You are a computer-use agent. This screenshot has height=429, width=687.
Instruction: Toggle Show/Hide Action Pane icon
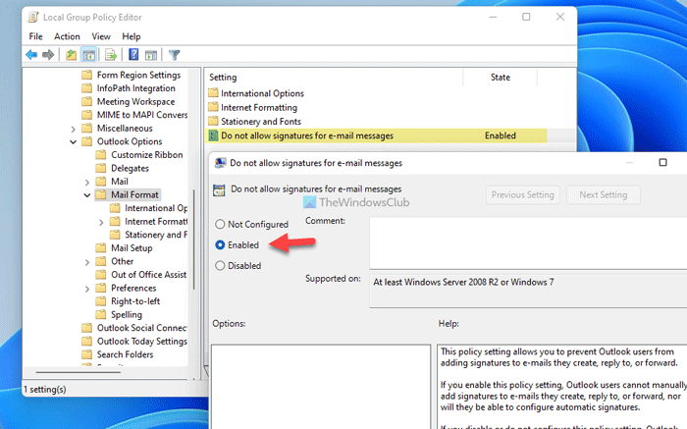(151, 55)
